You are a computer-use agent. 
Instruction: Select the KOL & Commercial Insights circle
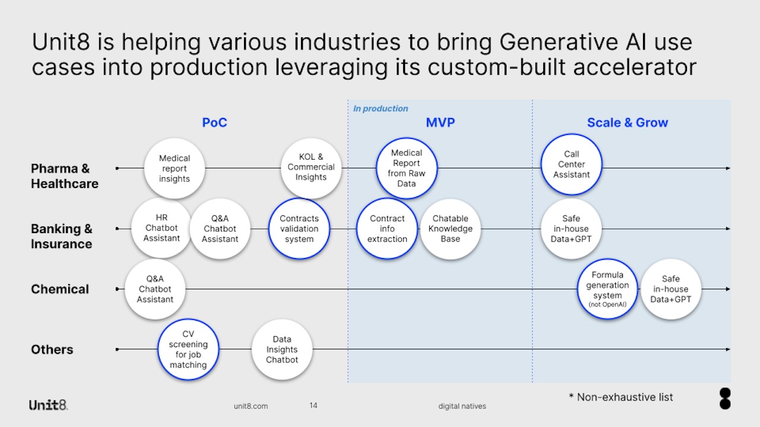(x=311, y=168)
